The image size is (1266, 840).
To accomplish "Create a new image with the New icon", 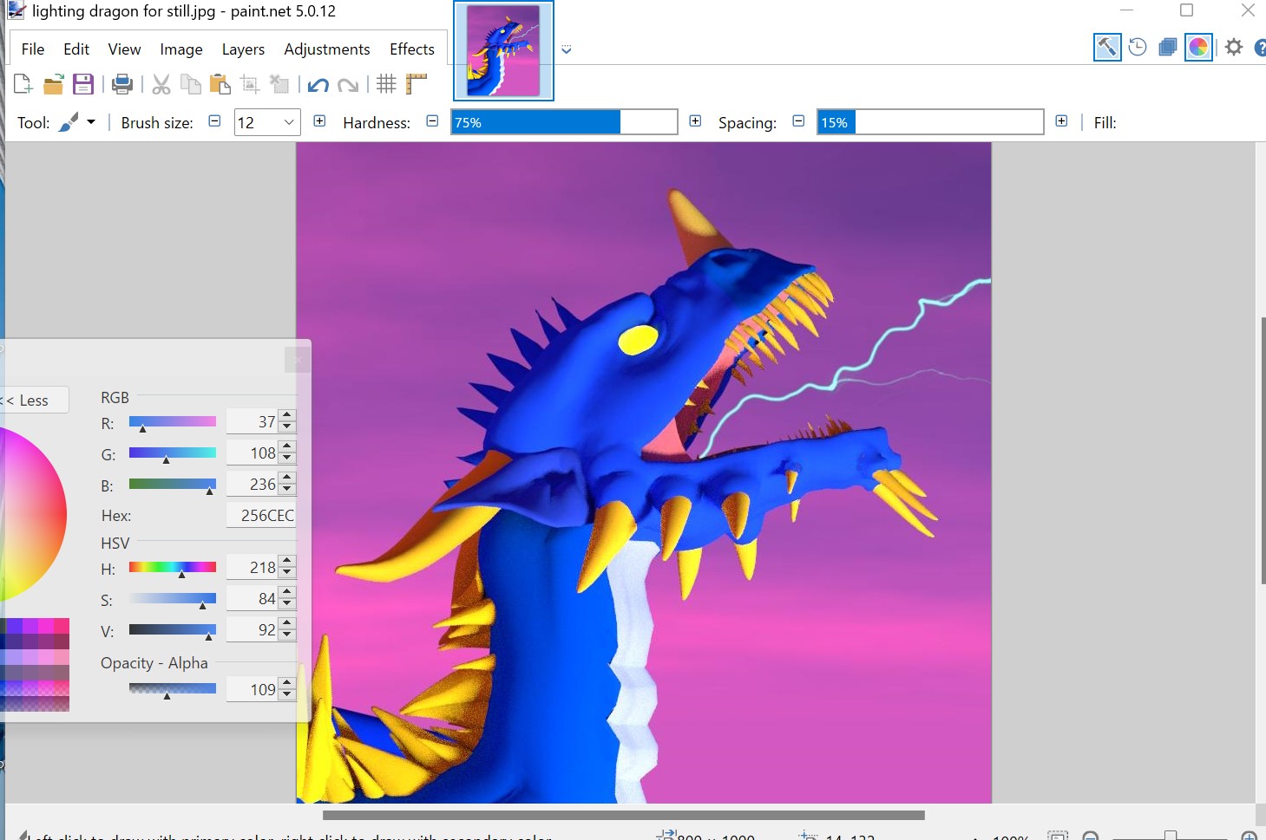I will (23, 84).
